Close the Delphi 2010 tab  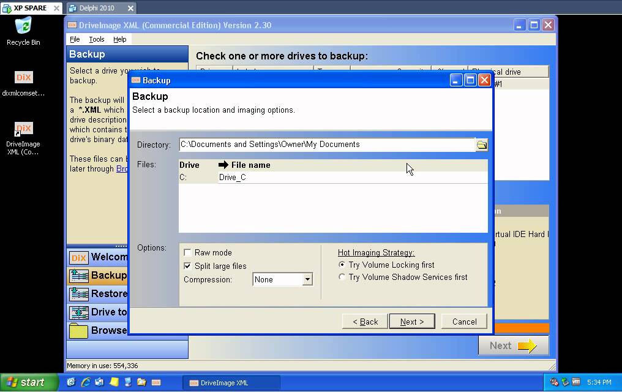click(130, 8)
